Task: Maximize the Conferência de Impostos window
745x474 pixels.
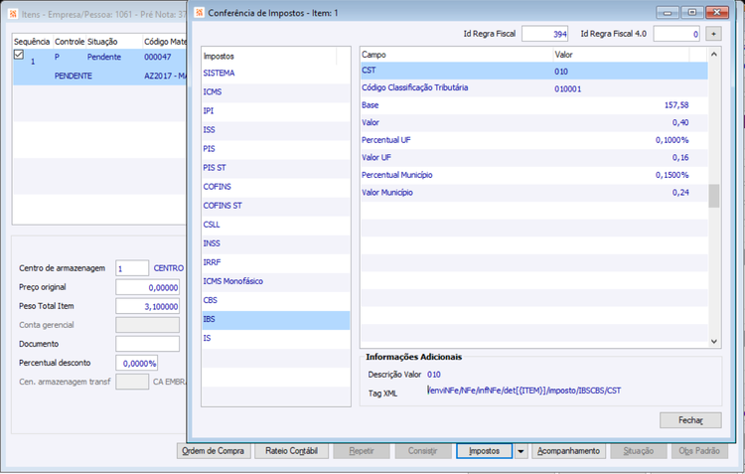Action: [691, 12]
